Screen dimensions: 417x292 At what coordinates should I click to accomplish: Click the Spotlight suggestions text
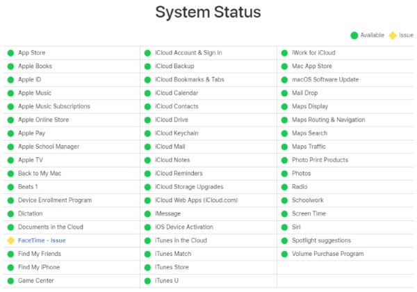tap(322, 241)
